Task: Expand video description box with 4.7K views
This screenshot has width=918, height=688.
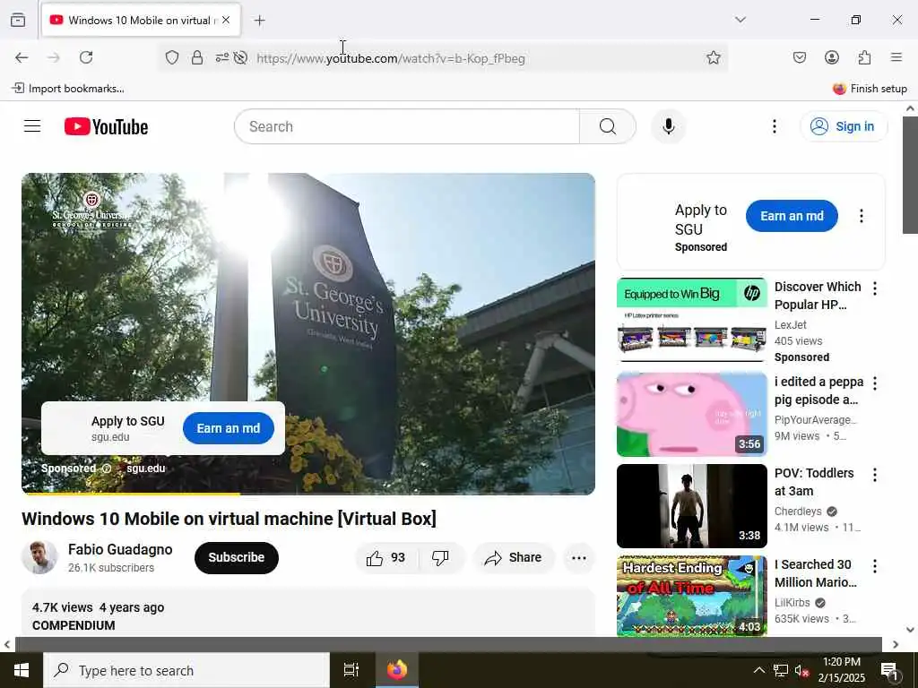Action: click(x=308, y=613)
